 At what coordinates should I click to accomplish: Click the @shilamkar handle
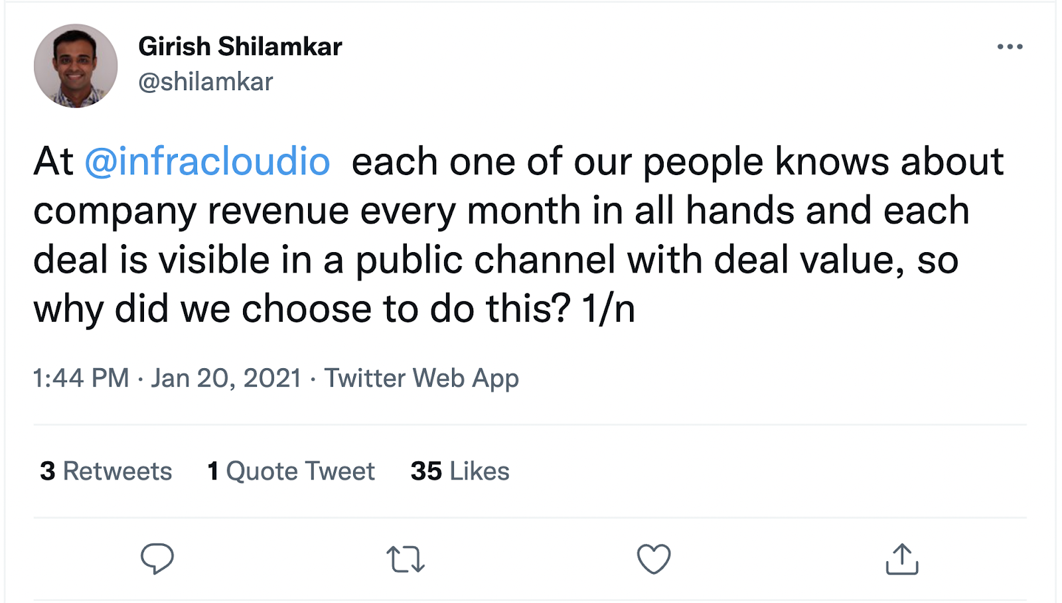[x=205, y=82]
